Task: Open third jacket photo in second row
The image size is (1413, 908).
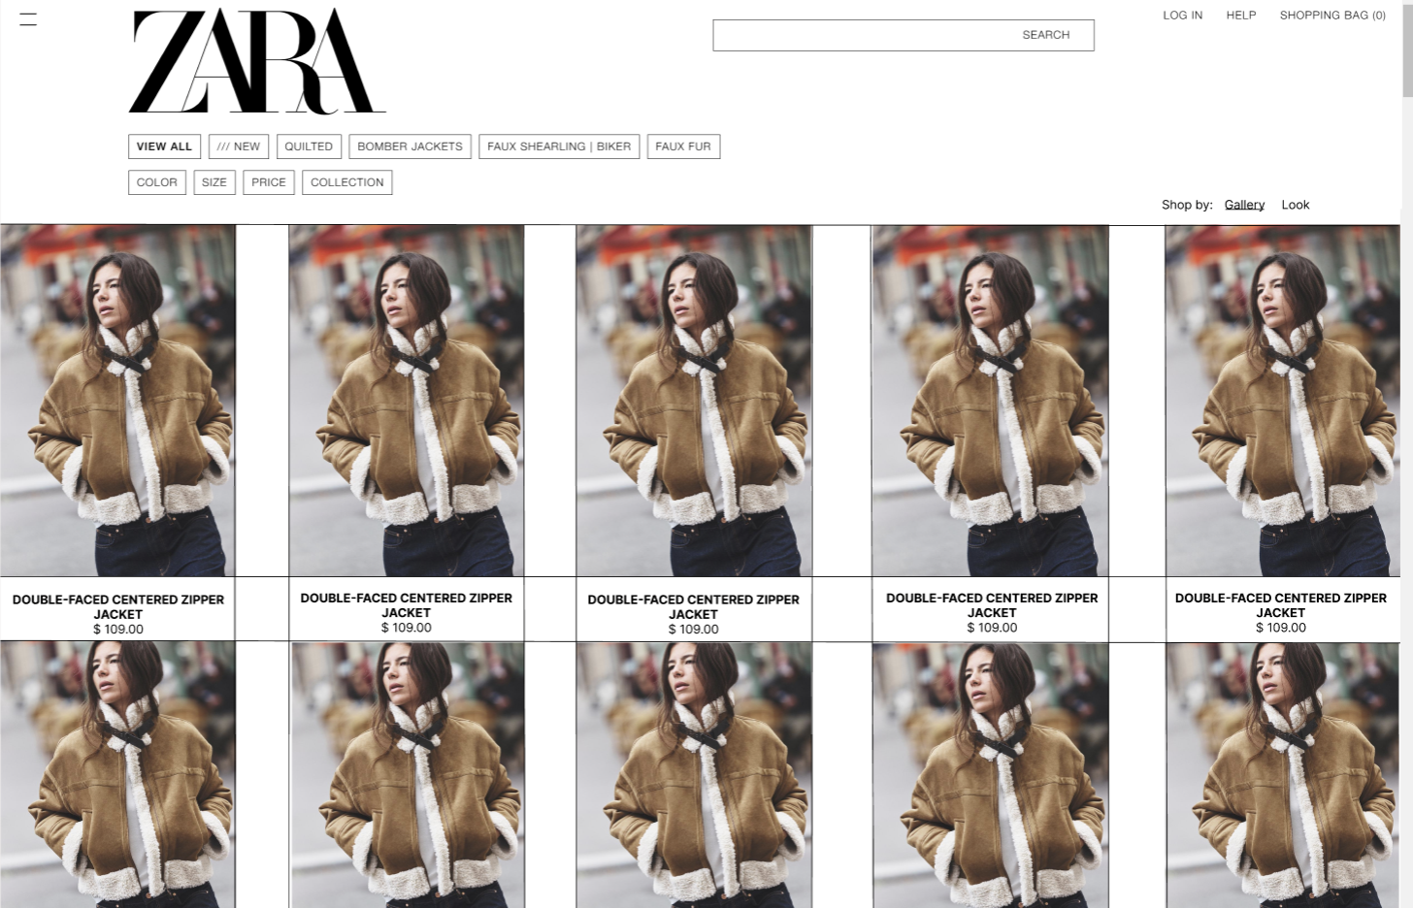Action: coord(694,775)
